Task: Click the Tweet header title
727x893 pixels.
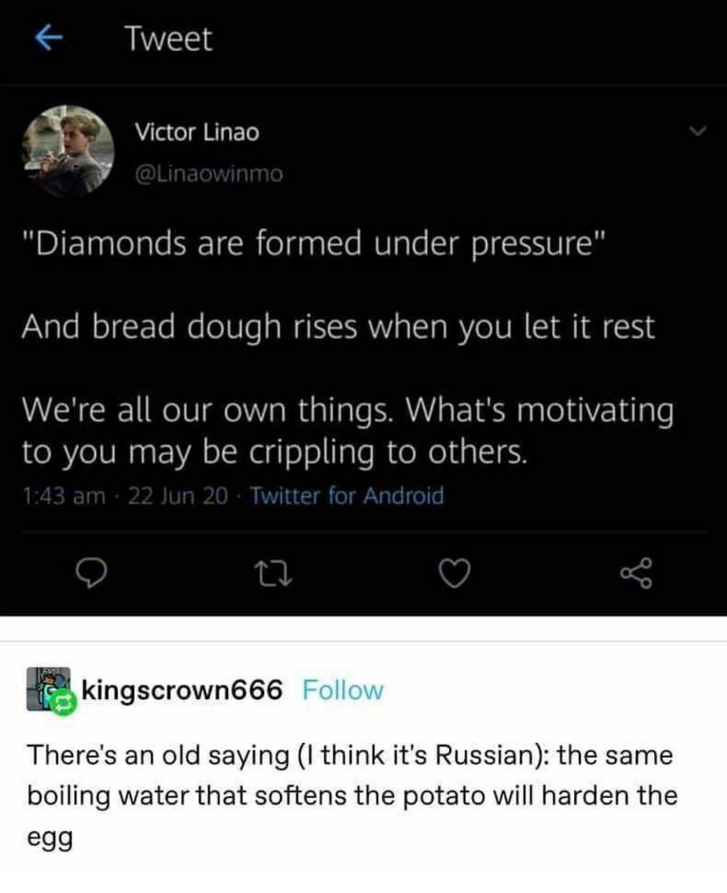Action: [168, 39]
